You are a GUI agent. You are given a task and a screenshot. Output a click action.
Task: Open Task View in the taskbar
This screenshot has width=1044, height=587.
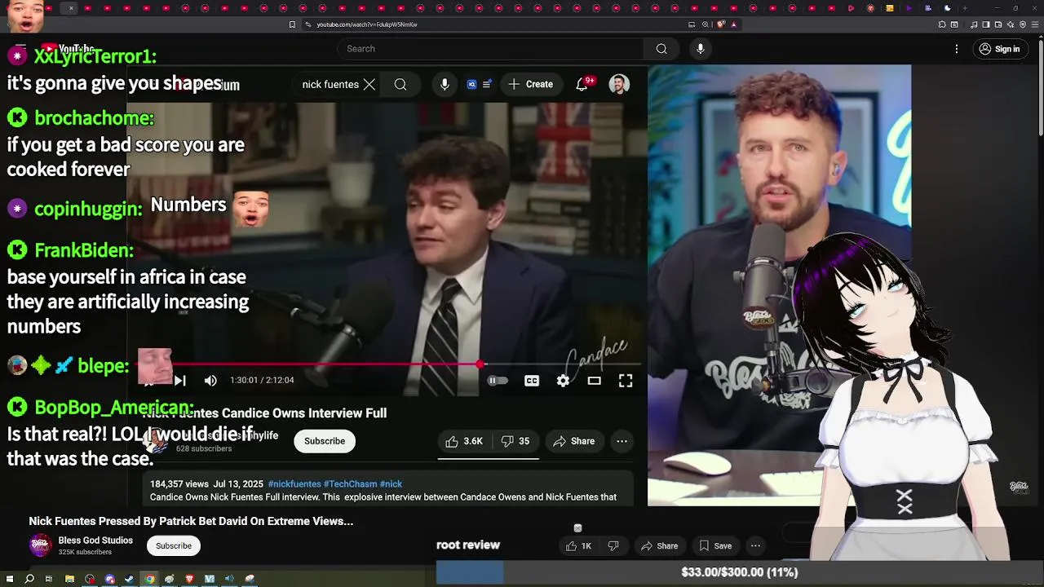pos(49,579)
